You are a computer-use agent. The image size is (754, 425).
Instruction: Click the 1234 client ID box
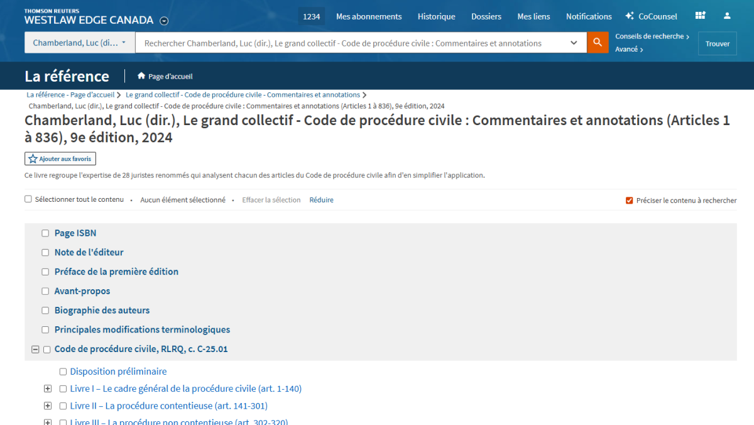click(x=311, y=16)
